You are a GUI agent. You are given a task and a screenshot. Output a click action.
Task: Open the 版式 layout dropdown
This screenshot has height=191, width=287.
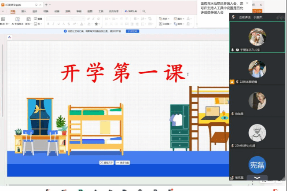coord(28,24)
